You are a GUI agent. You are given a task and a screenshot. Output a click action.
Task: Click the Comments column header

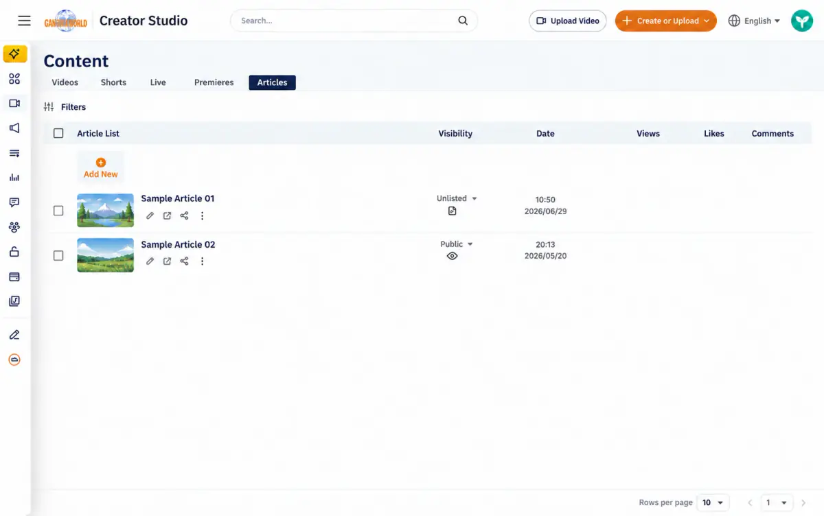click(772, 134)
